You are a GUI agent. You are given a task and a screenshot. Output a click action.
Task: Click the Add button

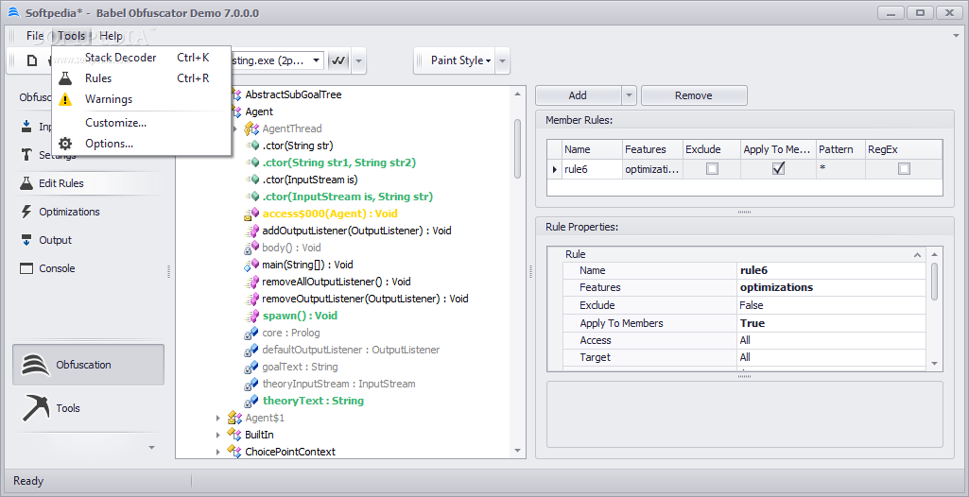tap(578, 95)
